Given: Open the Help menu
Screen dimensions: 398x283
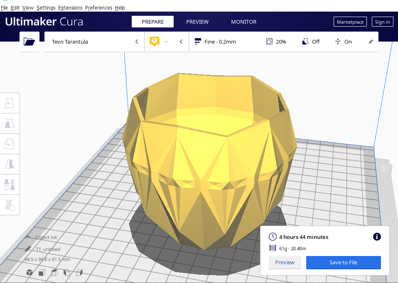Looking at the screenshot, I should 120,7.
